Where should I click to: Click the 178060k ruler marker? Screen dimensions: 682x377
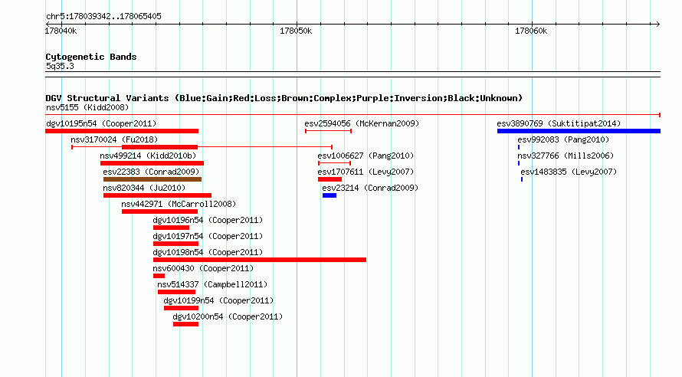click(531, 31)
